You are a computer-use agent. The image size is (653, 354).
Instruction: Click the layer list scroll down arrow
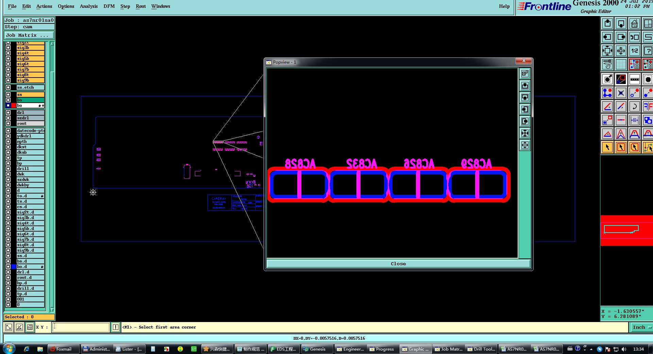coord(52,309)
